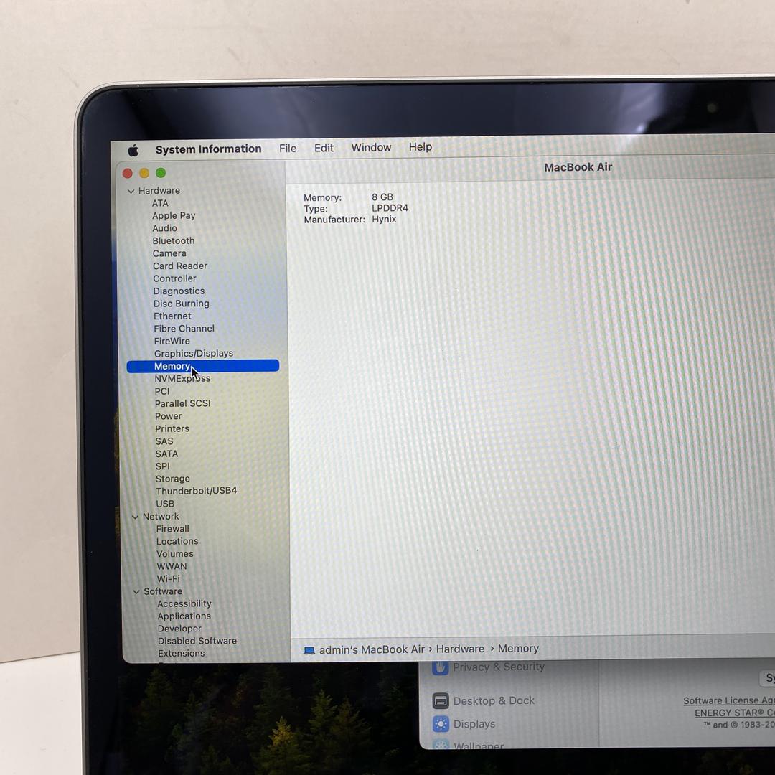This screenshot has width=775, height=775.
Task: Select Power in the sidebar
Action: tap(168, 417)
